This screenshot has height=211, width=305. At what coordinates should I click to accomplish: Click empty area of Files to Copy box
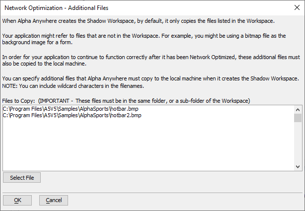point(148,145)
